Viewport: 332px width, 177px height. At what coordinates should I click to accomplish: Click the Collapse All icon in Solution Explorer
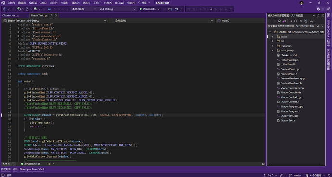pos(301,21)
